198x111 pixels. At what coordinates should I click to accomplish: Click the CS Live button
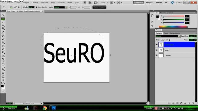pos(176,2)
